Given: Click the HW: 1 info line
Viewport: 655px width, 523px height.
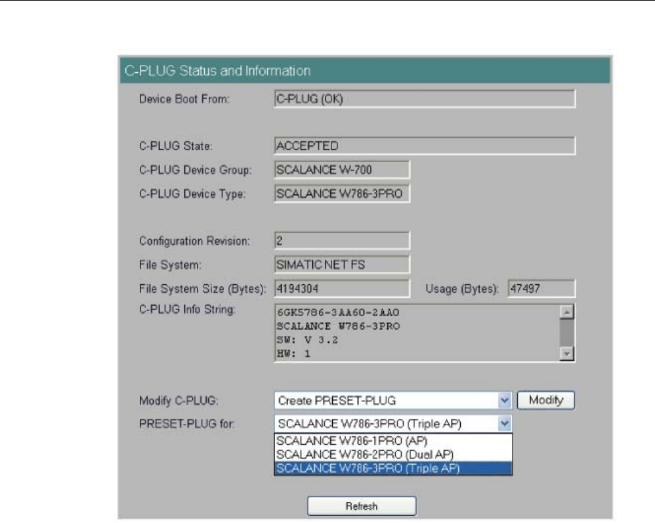Looking at the screenshot, I should 293,354.
